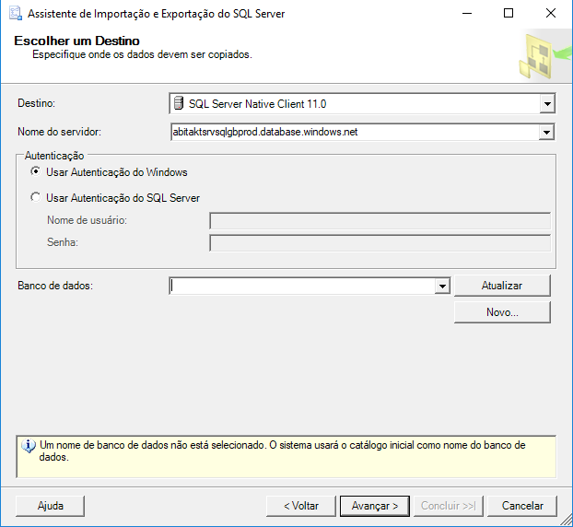The height and width of the screenshot is (527, 573).
Task: Click the Destino label
Action: [x=36, y=103]
